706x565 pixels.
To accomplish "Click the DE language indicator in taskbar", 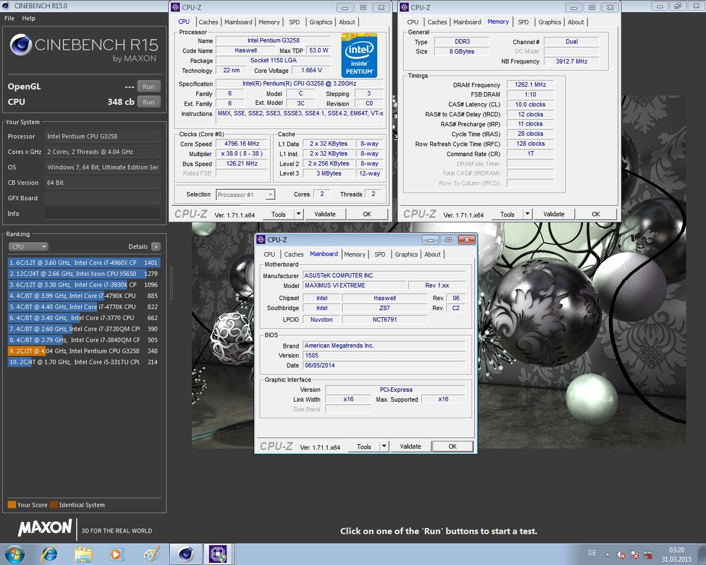I will coord(592,553).
